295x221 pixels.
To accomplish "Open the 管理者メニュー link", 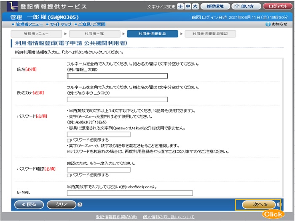I will click(29, 24).
